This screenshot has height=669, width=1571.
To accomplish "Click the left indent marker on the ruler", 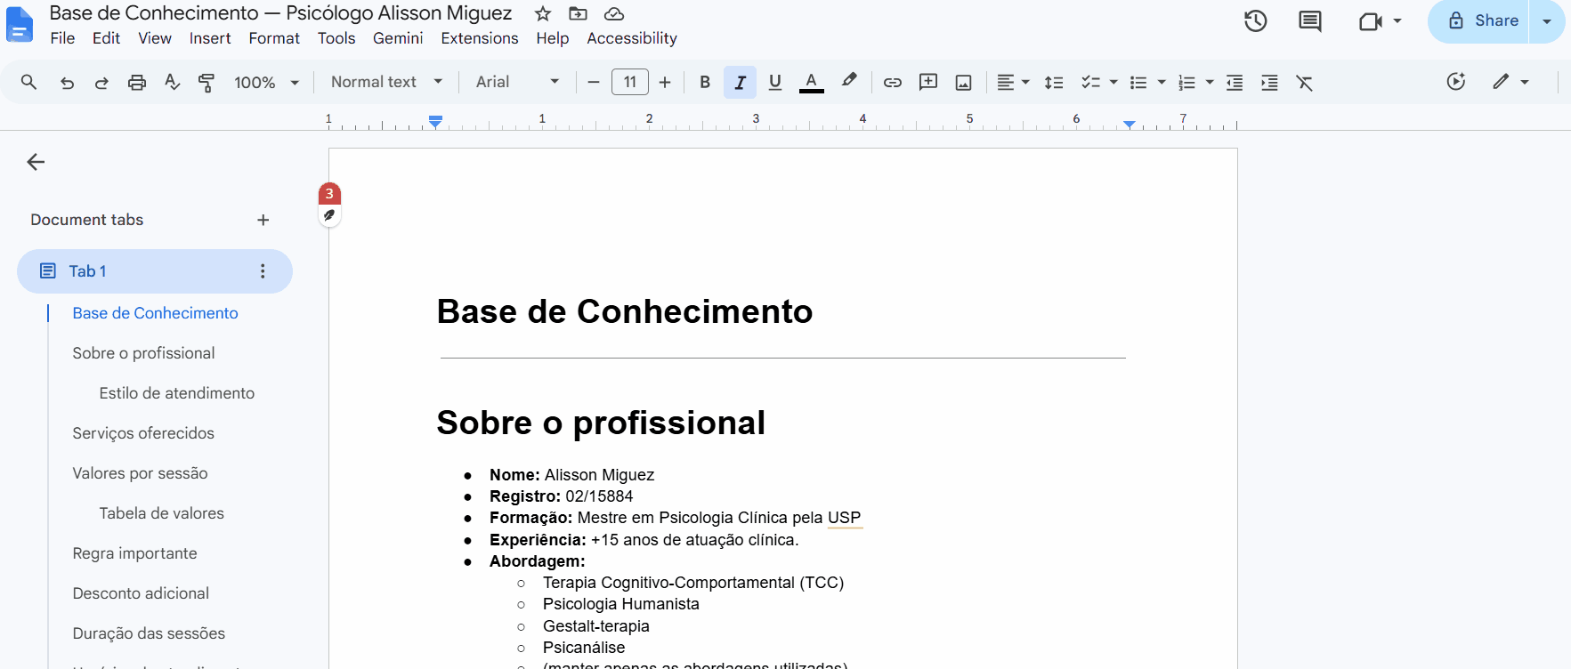I will coord(435,122).
